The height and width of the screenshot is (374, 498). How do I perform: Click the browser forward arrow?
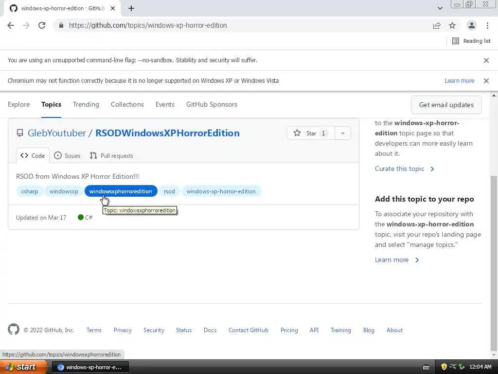(26, 25)
